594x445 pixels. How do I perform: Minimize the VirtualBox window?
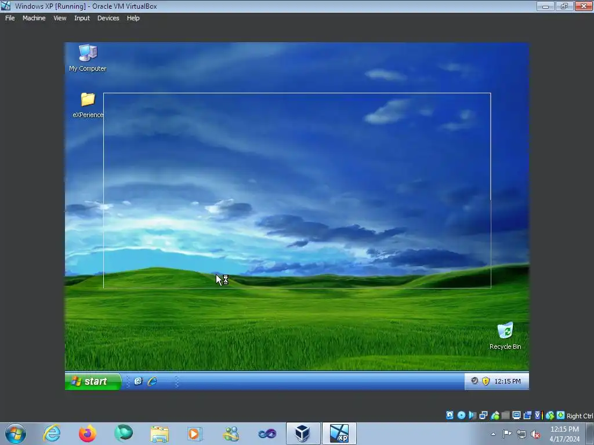click(545, 6)
